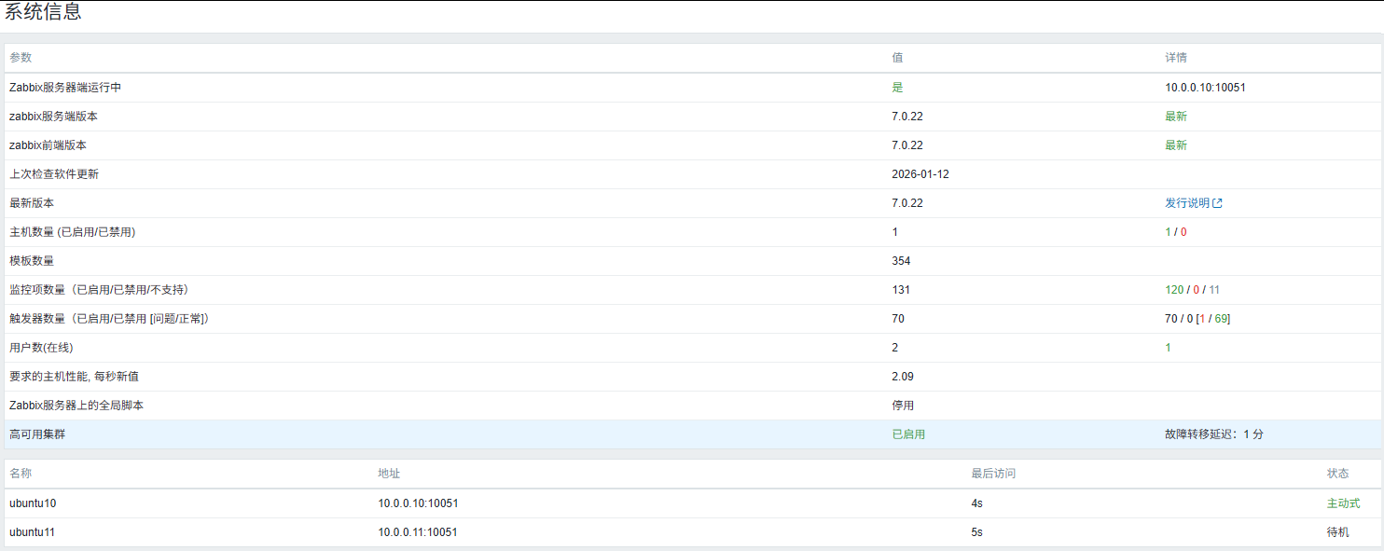
Task: Select the zabbix前端版本 label
Action: coord(48,145)
